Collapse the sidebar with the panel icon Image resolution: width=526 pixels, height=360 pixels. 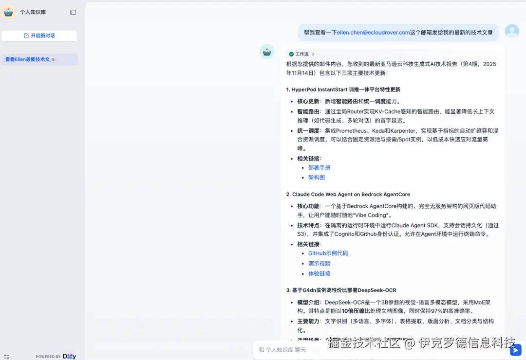[x=73, y=12]
